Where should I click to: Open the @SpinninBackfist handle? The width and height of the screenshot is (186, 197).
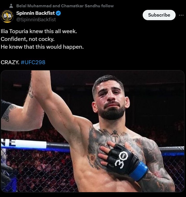pos(36,20)
